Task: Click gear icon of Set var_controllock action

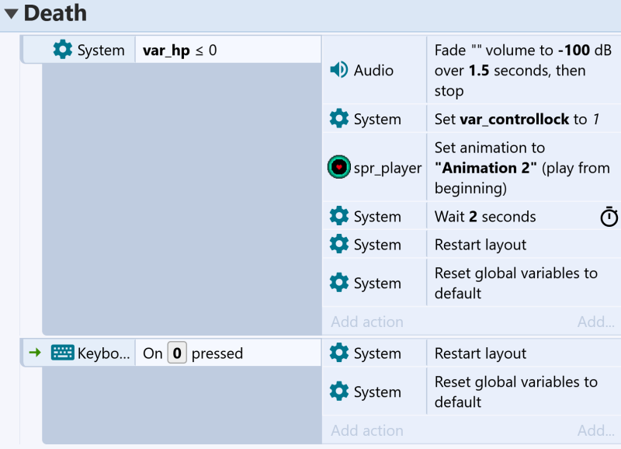Action: [x=339, y=119]
